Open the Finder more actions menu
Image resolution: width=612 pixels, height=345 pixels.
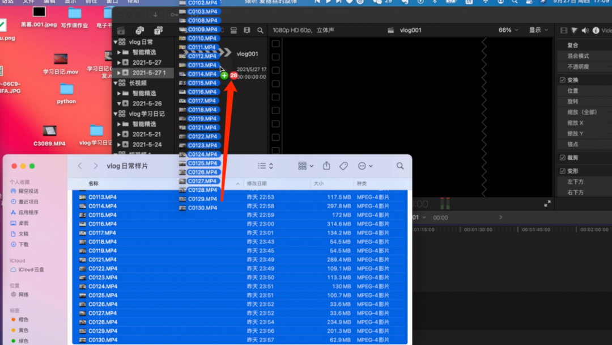click(365, 166)
